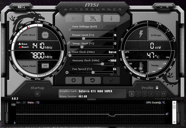Apply settings with checkmark button

(x=112, y=80)
